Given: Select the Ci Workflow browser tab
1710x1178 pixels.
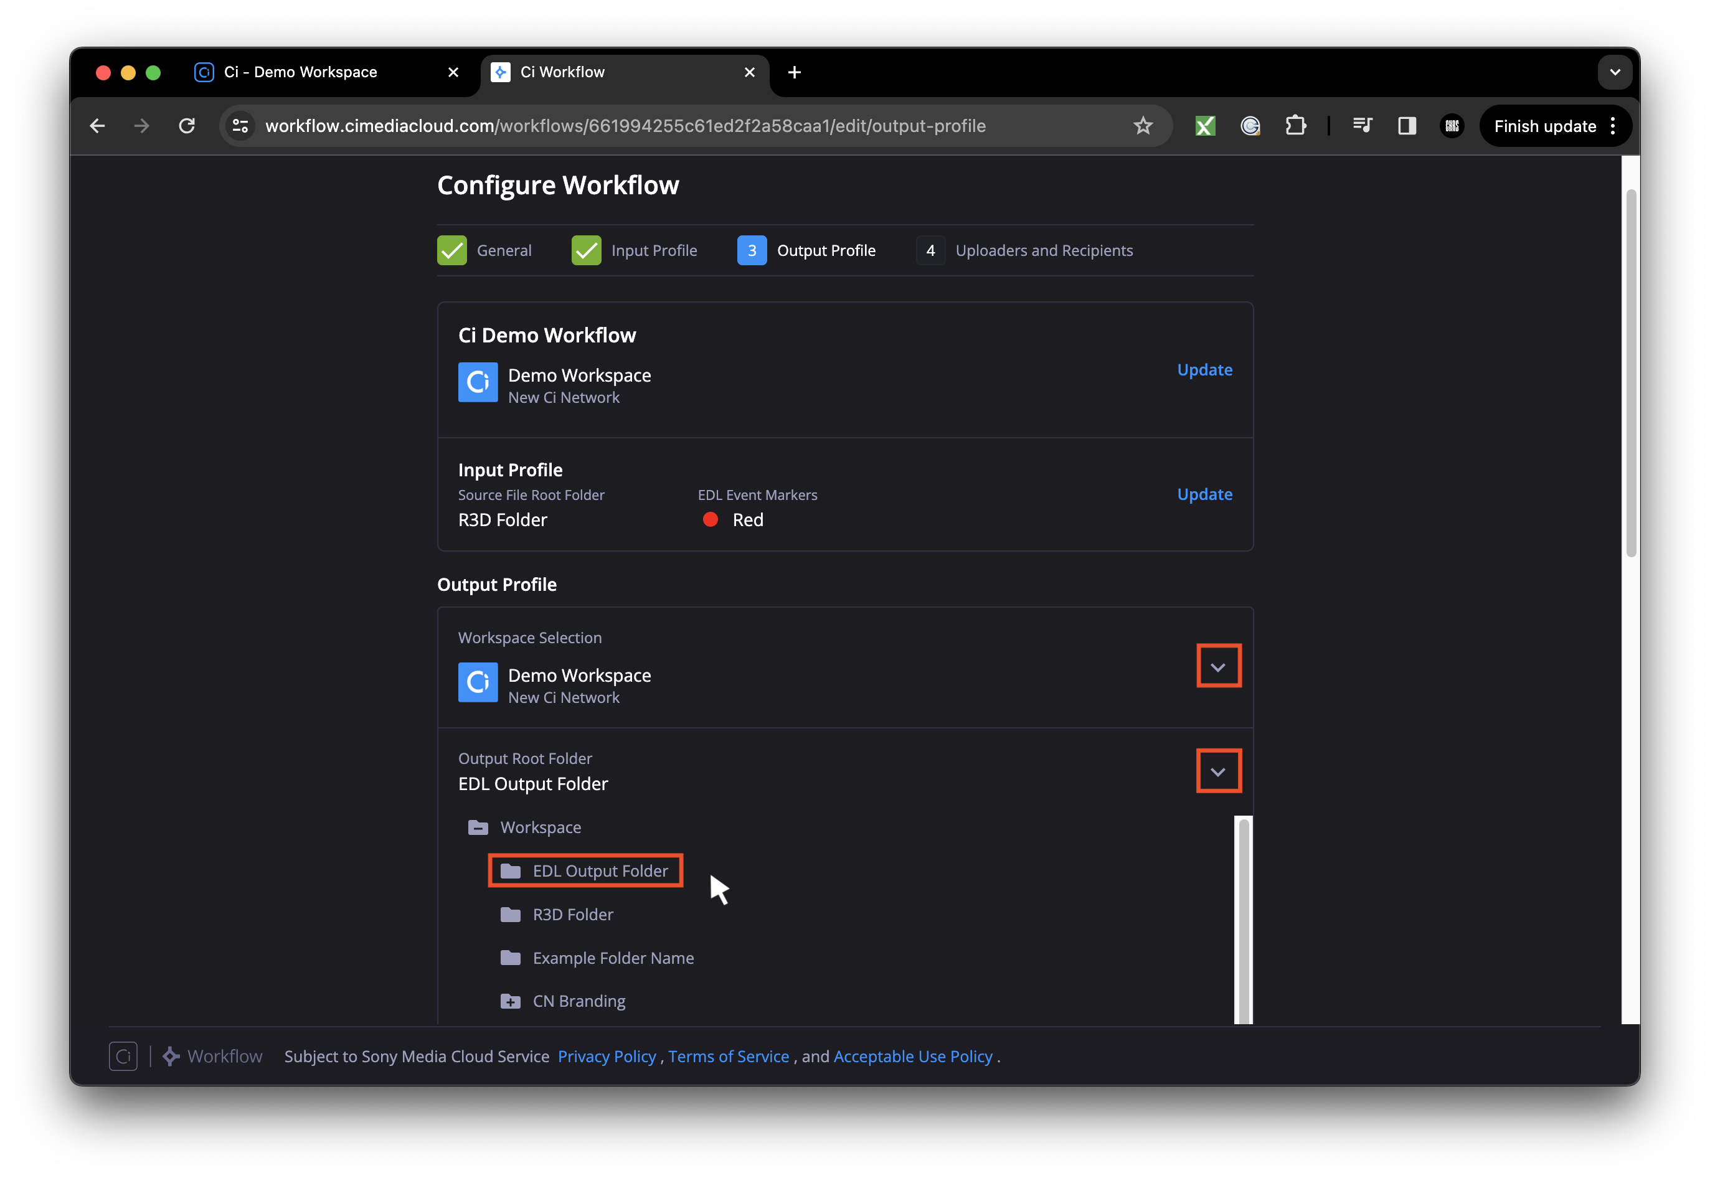Looking at the screenshot, I should 625,72.
